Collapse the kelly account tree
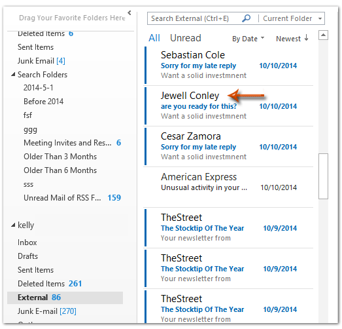 pyautogui.click(x=13, y=225)
